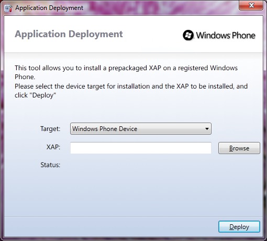Click the click "Deploy" instruction text line
The image size is (267, 241).
(x=35, y=95)
